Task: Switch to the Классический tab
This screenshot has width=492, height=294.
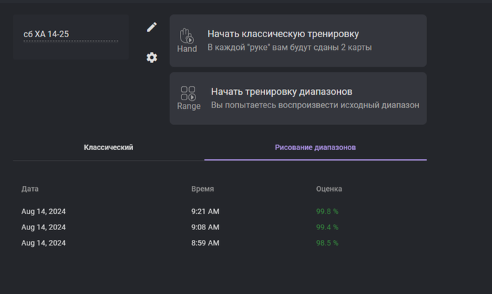Action: point(108,147)
